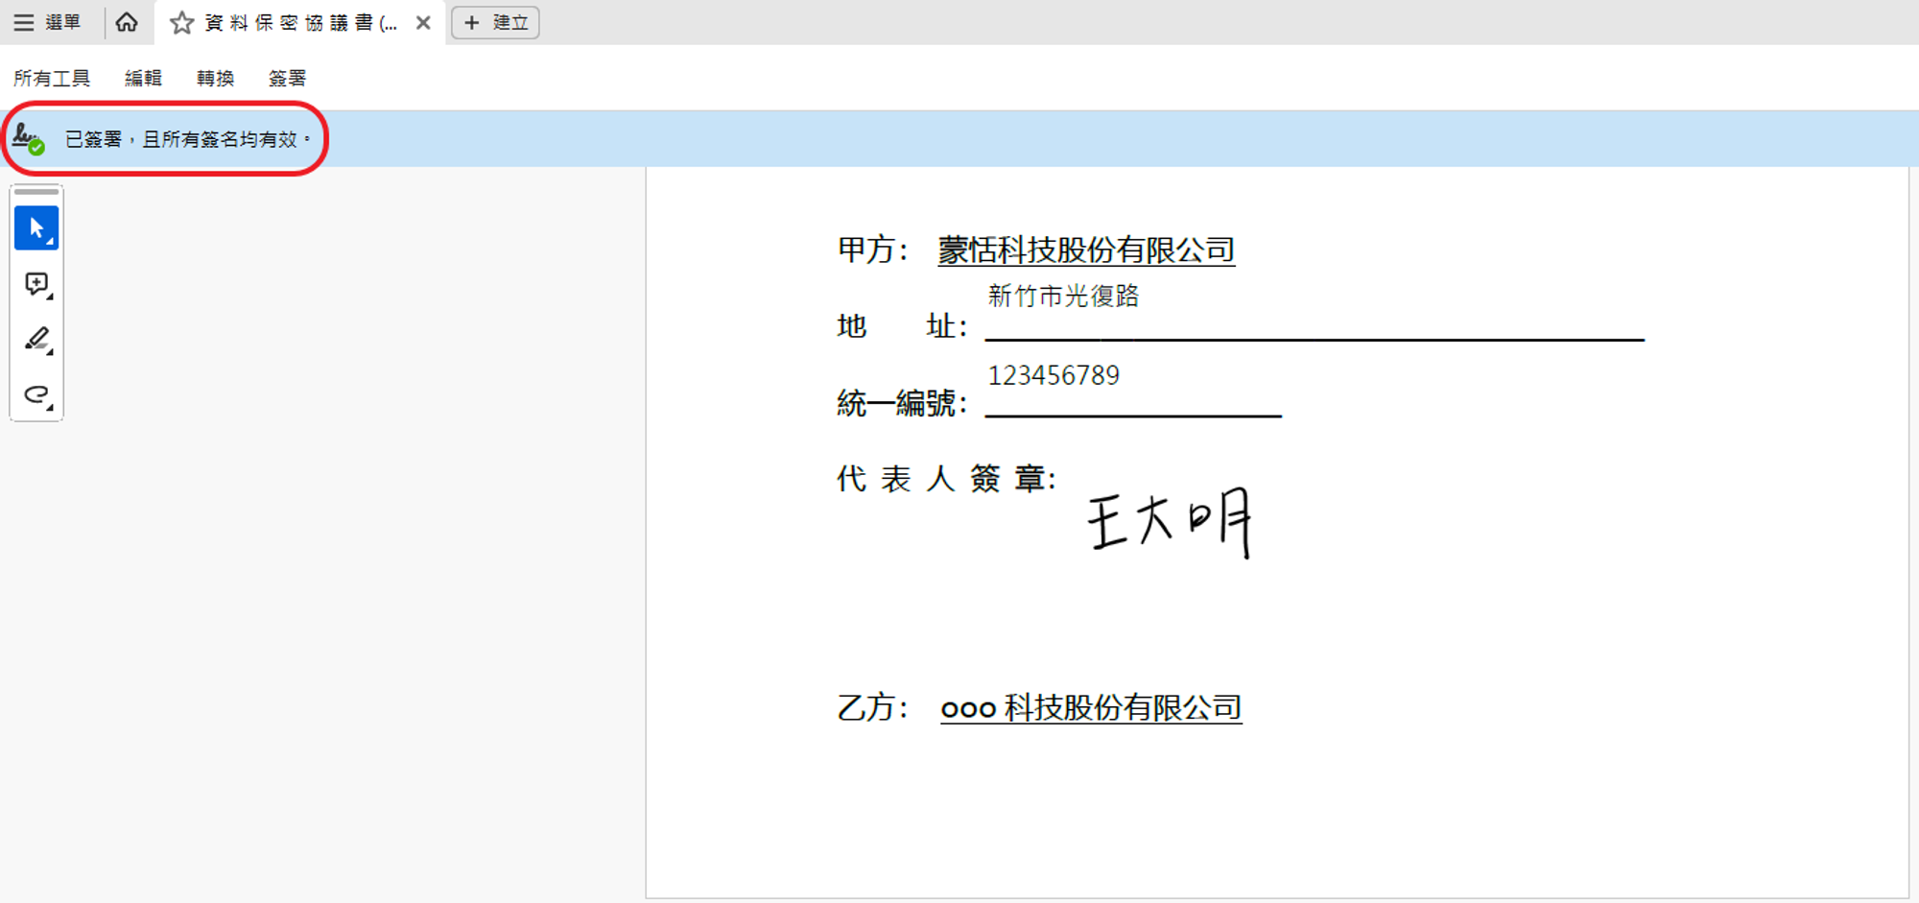Click the 乙方 label
1919x903 pixels.
(872, 708)
